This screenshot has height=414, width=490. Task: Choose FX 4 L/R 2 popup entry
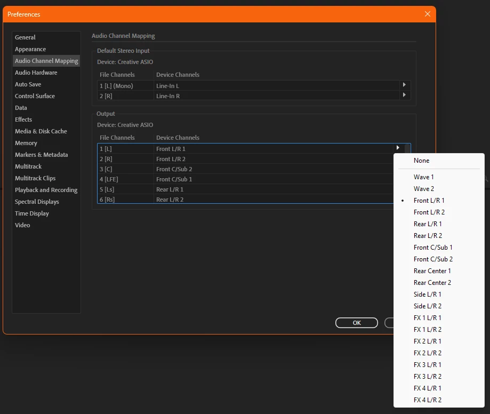[439, 400]
